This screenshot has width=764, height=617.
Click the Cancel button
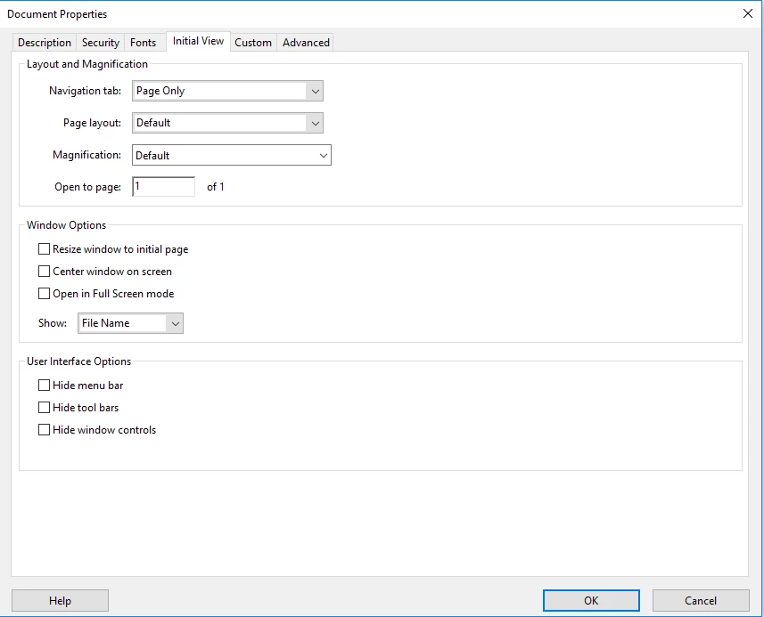point(701,601)
